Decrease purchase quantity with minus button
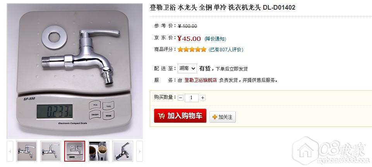The width and height of the screenshot is (372, 167). 180,98
